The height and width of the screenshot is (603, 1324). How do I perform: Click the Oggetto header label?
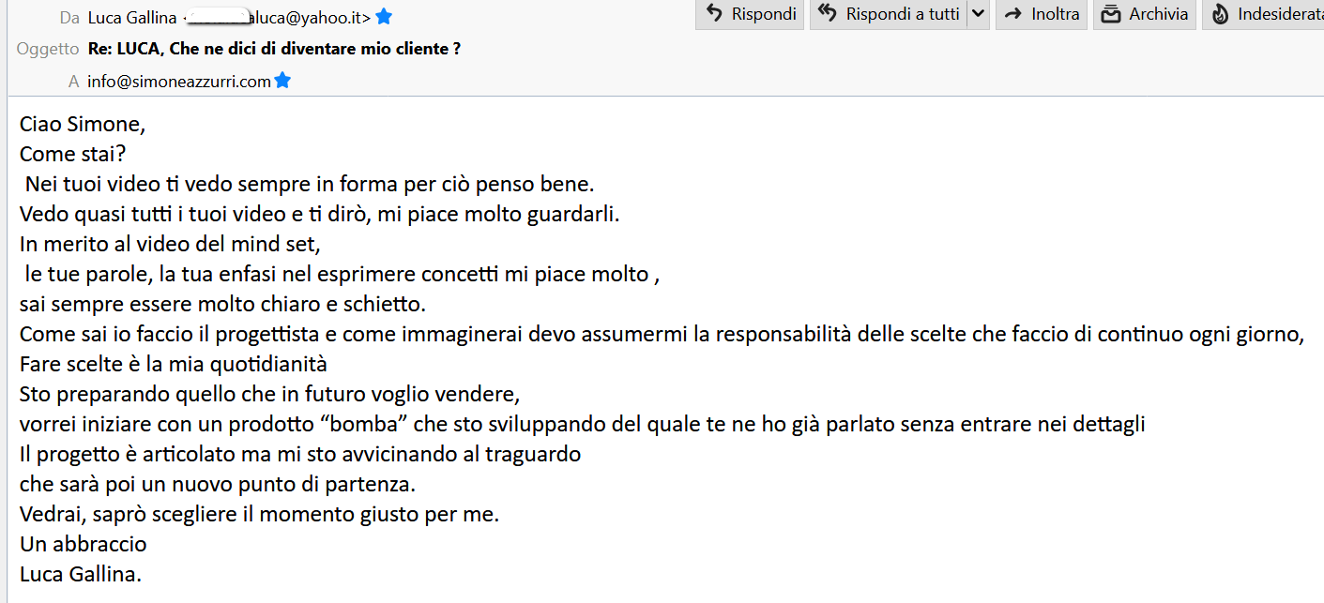48,49
